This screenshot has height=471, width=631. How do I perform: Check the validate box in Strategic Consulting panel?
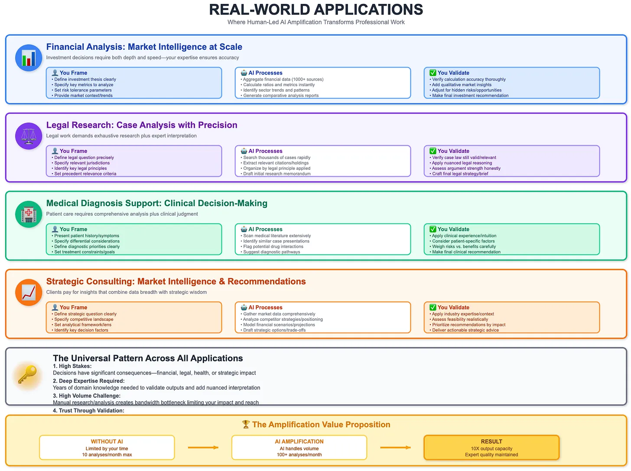pos(433,307)
